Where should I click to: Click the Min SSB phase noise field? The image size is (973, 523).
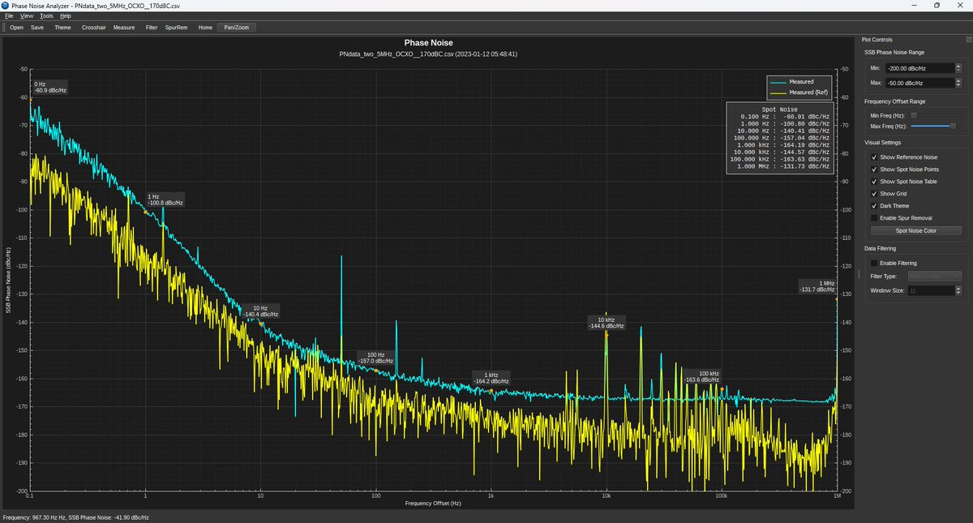919,69
